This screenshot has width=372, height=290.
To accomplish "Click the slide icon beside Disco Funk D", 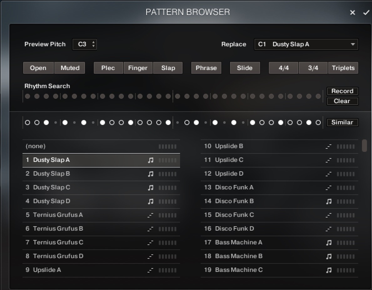I will point(328,229).
